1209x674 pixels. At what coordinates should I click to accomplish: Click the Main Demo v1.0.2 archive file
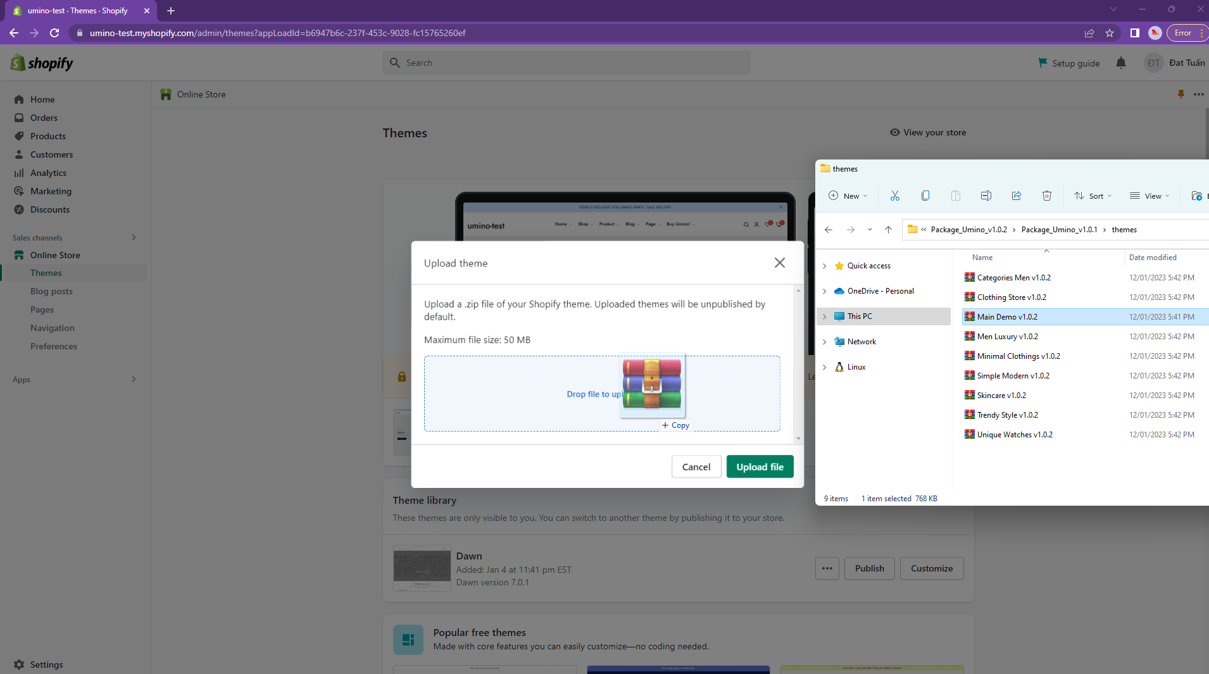[1006, 317]
